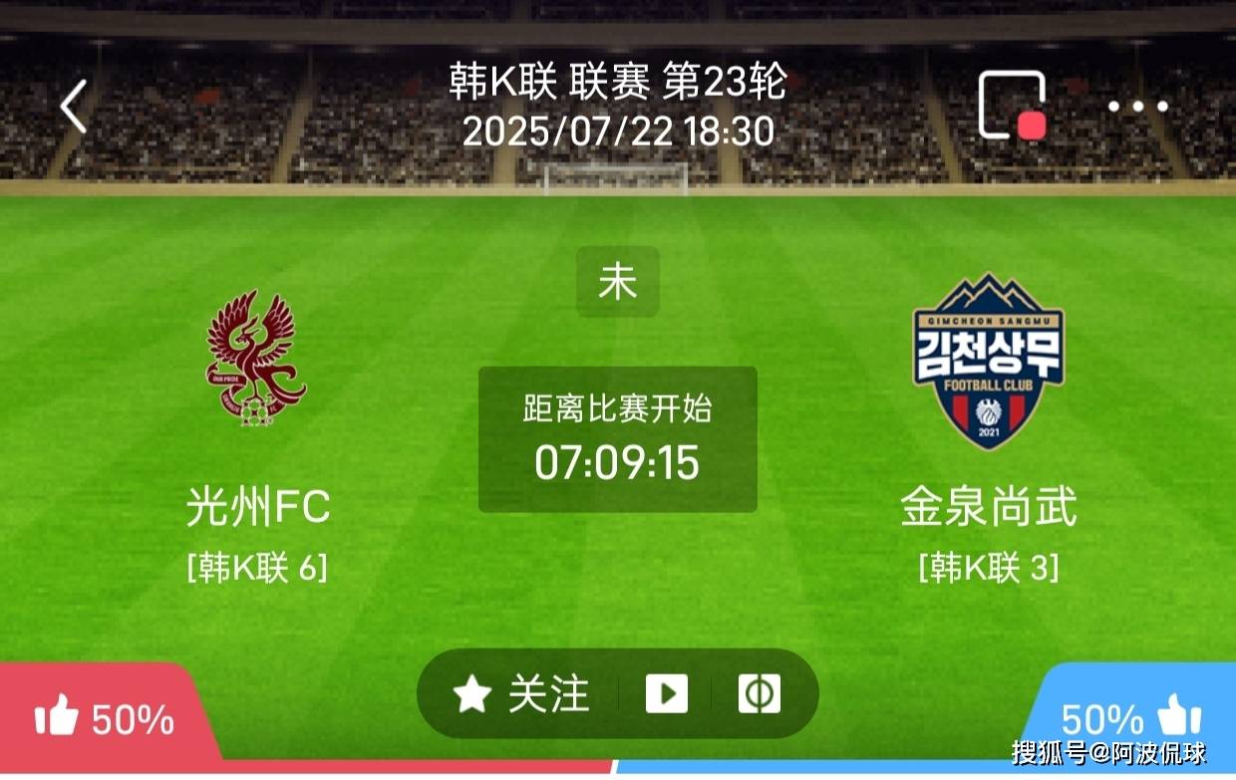Screen dimensions: 1236x780
Task: Open 韩K联 联赛 第23轮 title
Action: [618, 82]
